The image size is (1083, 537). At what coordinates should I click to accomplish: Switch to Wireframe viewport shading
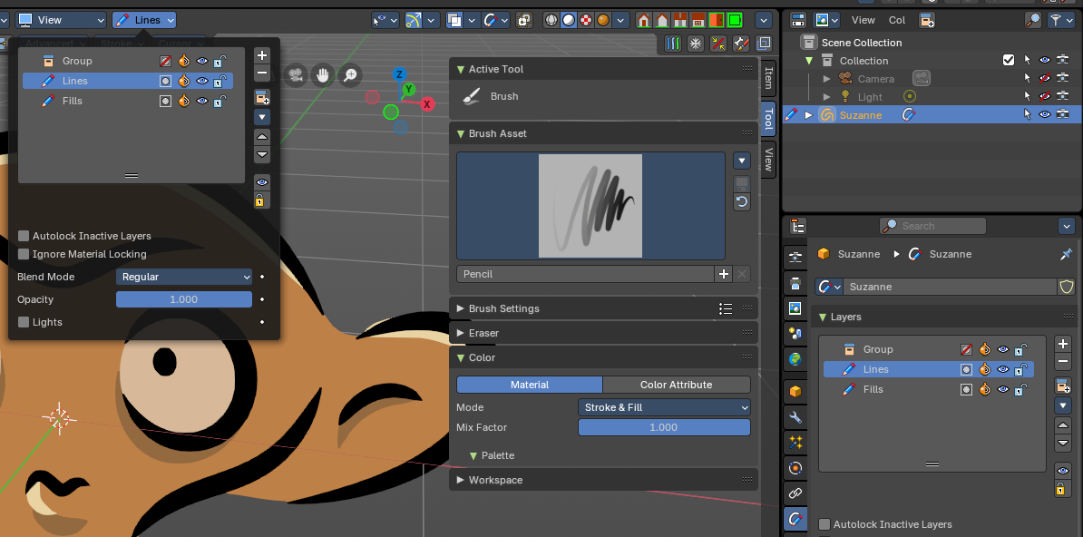pos(551,20)
